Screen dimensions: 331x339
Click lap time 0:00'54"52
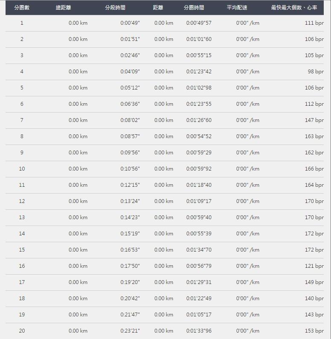click(199, 136)
